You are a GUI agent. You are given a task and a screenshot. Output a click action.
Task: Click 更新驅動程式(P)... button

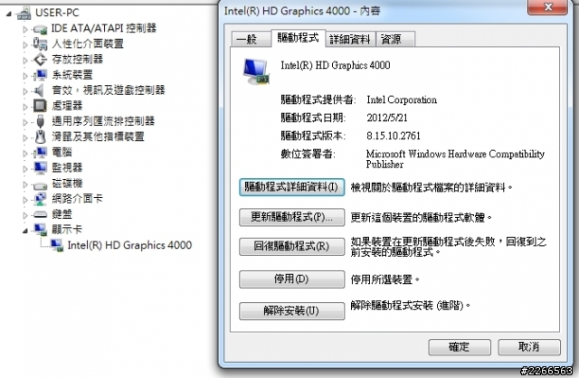click(x=291, y=217)
